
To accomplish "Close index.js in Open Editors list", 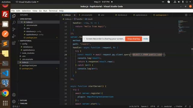I will click(22, 22).
